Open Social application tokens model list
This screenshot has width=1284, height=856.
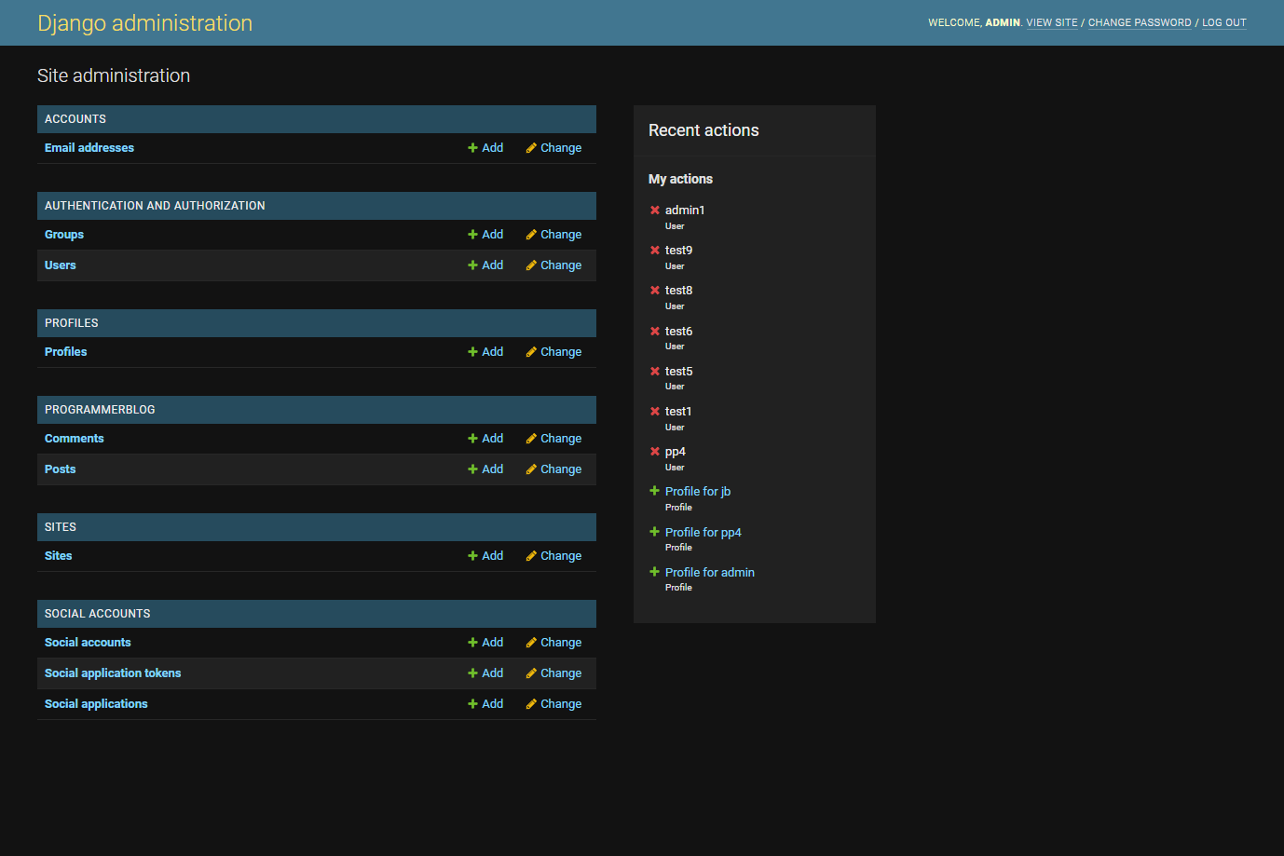click(113, 673)
